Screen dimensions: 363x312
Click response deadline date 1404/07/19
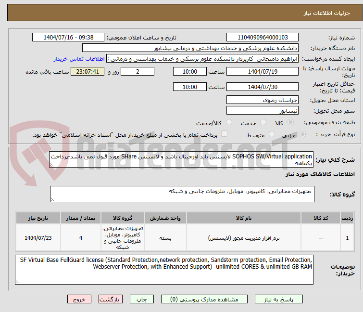coord(263,71)
